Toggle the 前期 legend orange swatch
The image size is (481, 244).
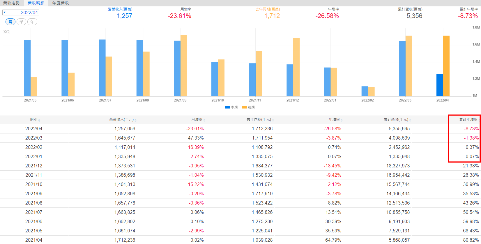pyautogui.click(x=245, y=107)
